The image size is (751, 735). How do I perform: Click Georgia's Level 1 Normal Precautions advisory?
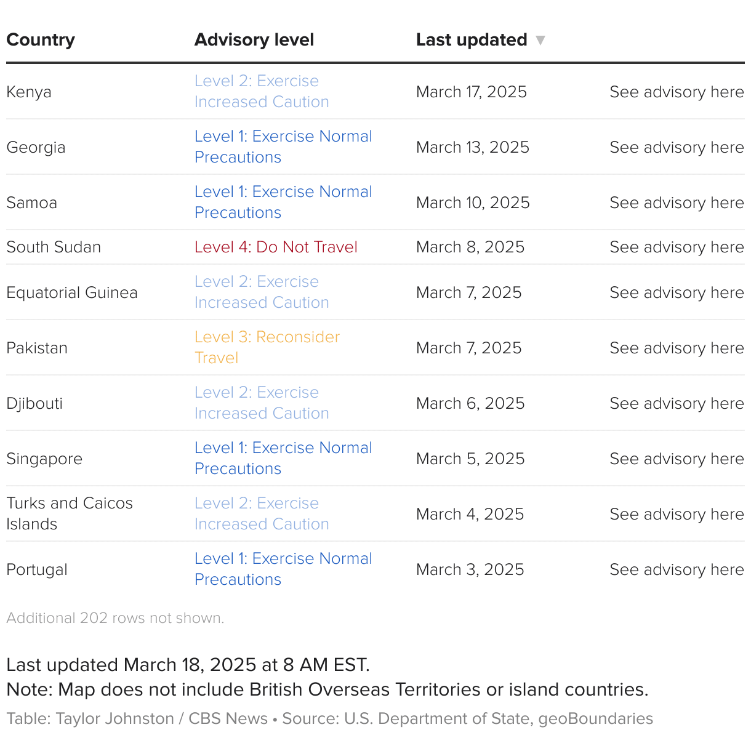click(x=283, y=147)
